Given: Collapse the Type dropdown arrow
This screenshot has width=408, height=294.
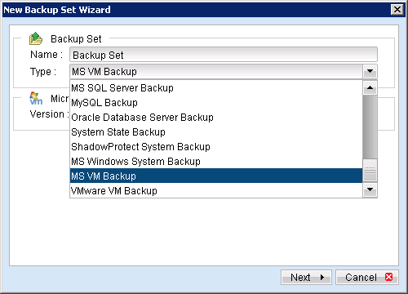Looking at the screenshot, I should (x=370, y=72).
